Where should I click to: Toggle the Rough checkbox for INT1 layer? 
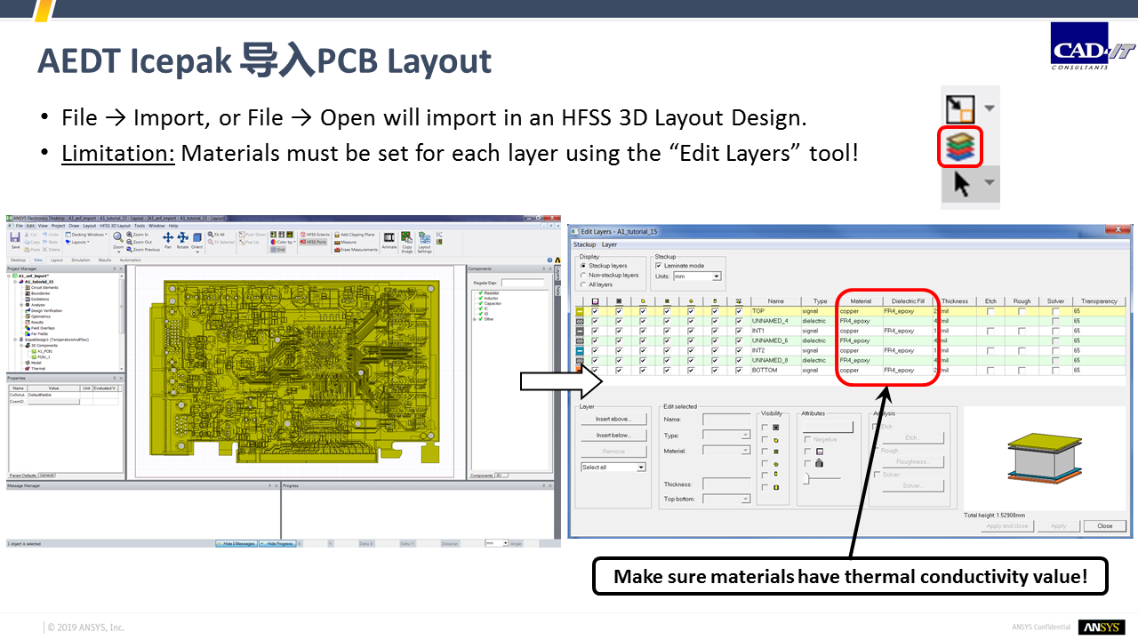[x=1022, y=331]
